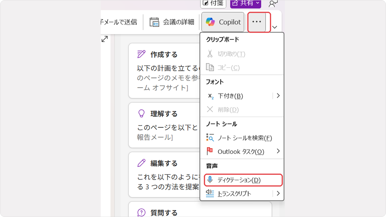Expand the arrow beside 下付き(B)
Image resolution: width=386 pixels, height=217 pixels.
(278, 96)
